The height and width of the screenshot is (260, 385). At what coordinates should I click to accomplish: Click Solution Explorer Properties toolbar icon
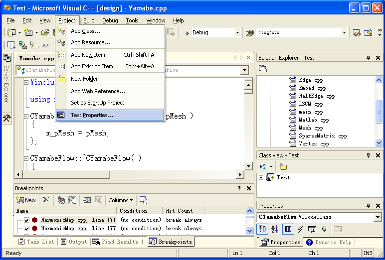pyautogui.click(x=263, y=69)
